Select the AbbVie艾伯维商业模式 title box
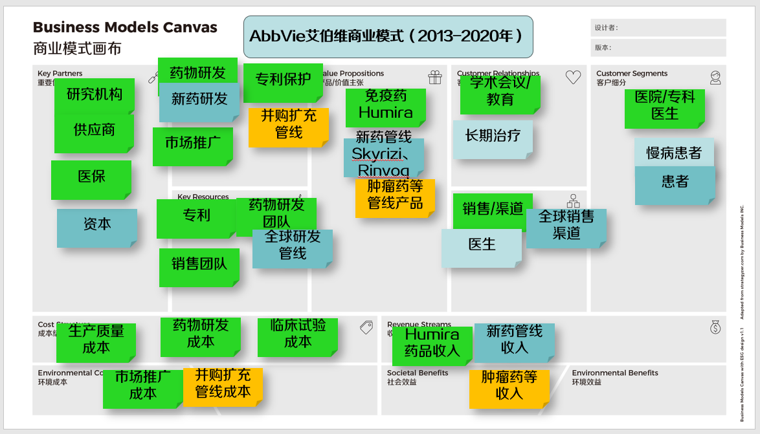Image resolution: width=760 pixels, height=434 pixels. [388, 37]
